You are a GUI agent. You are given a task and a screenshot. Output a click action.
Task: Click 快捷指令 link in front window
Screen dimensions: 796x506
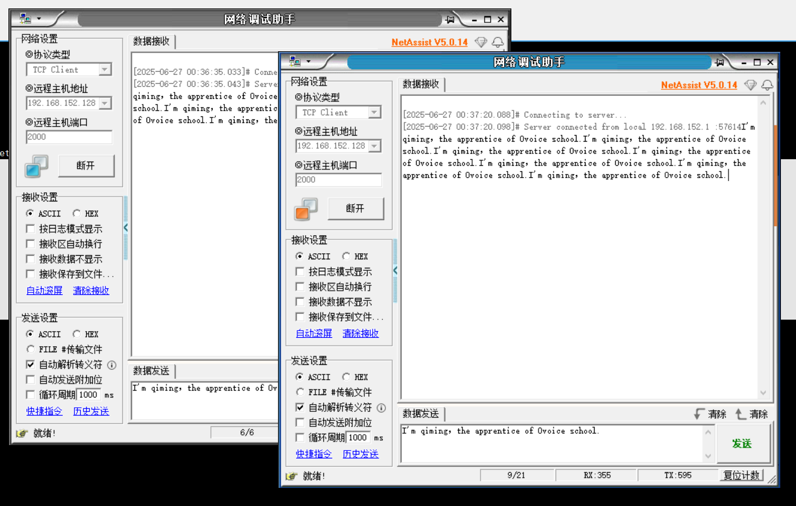(x=314, y=454)
